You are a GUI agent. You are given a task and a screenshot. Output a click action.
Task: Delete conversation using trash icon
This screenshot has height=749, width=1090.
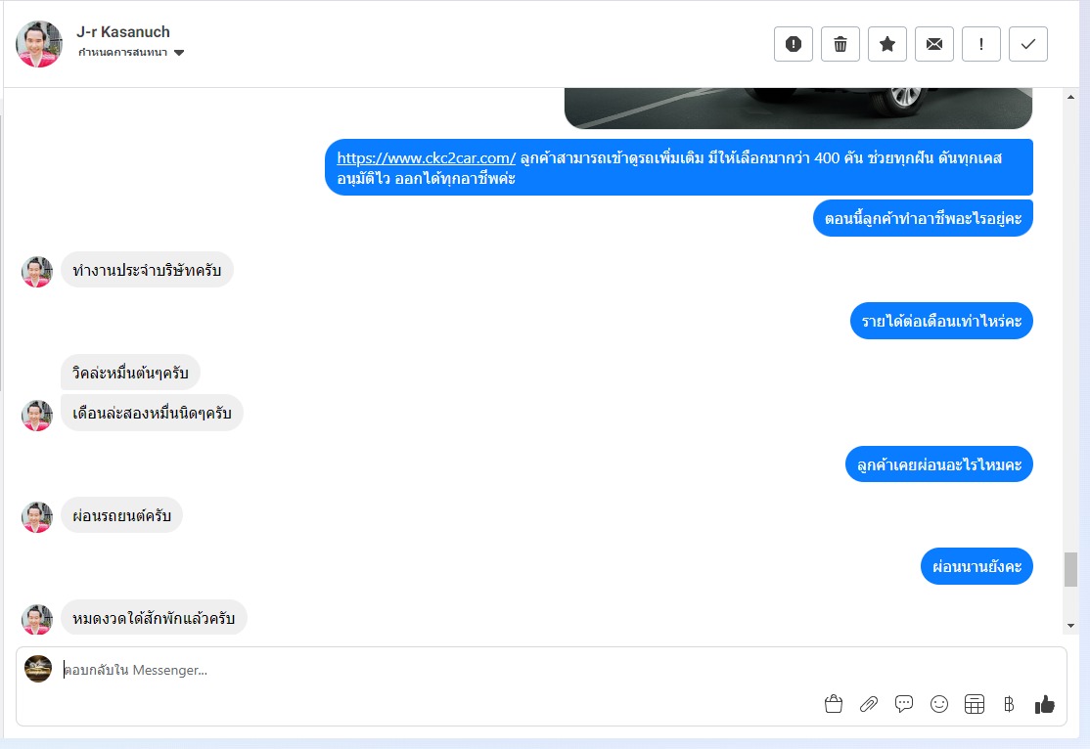tap(840, 44)
